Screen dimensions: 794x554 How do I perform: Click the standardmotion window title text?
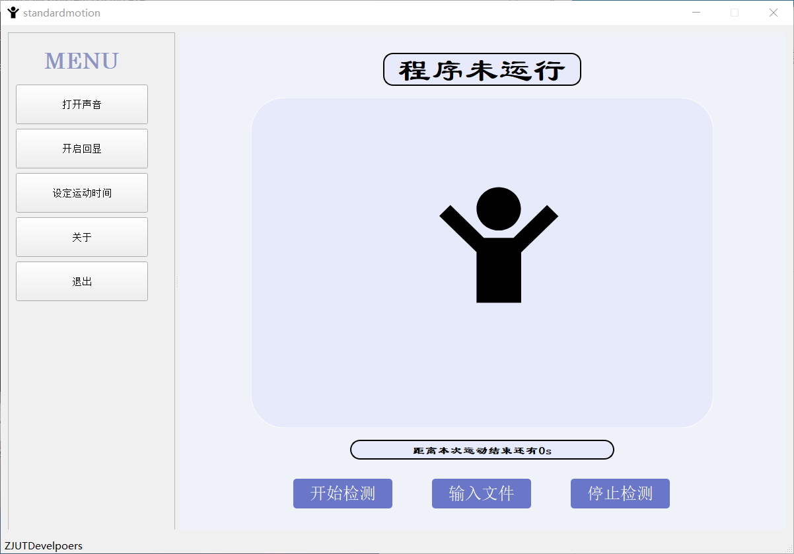pyautogui.click(x=62, y=13)
